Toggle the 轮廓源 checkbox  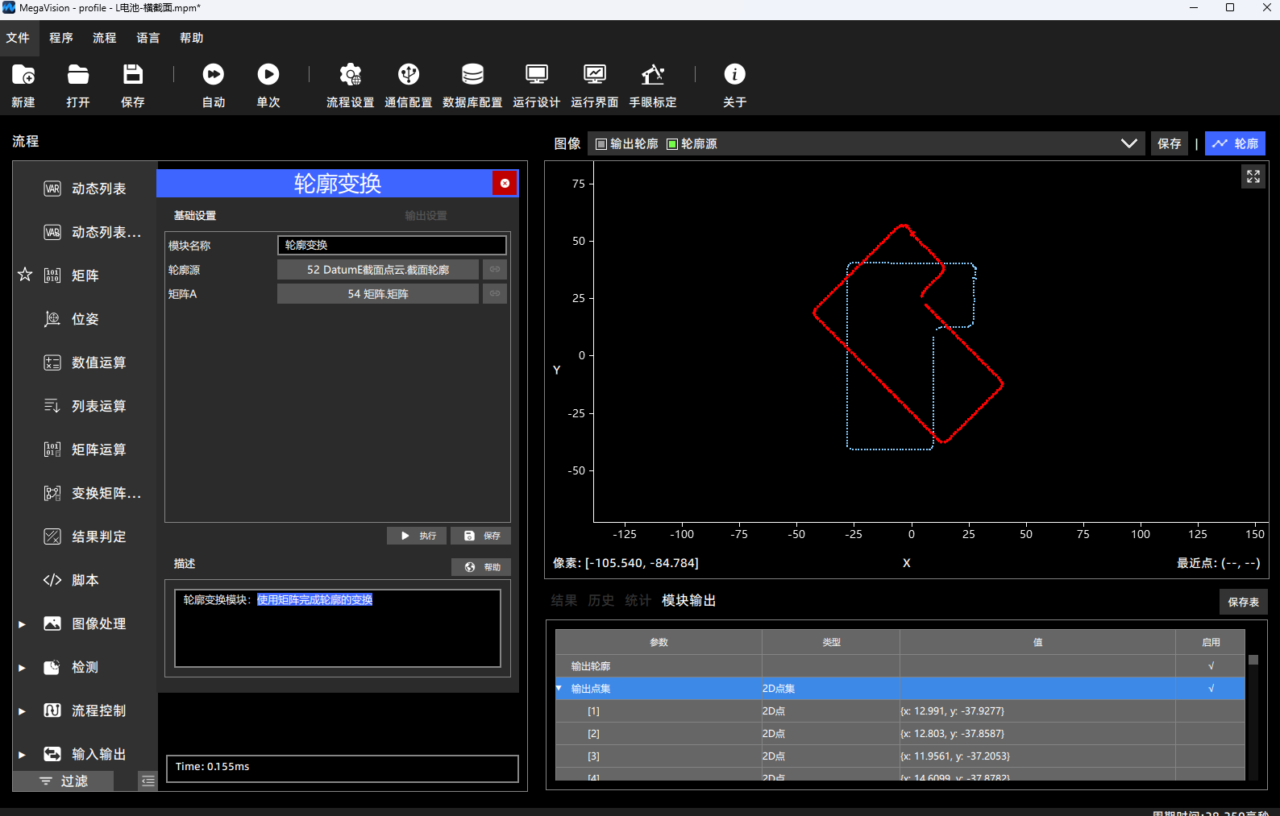[x=672, y=144]
